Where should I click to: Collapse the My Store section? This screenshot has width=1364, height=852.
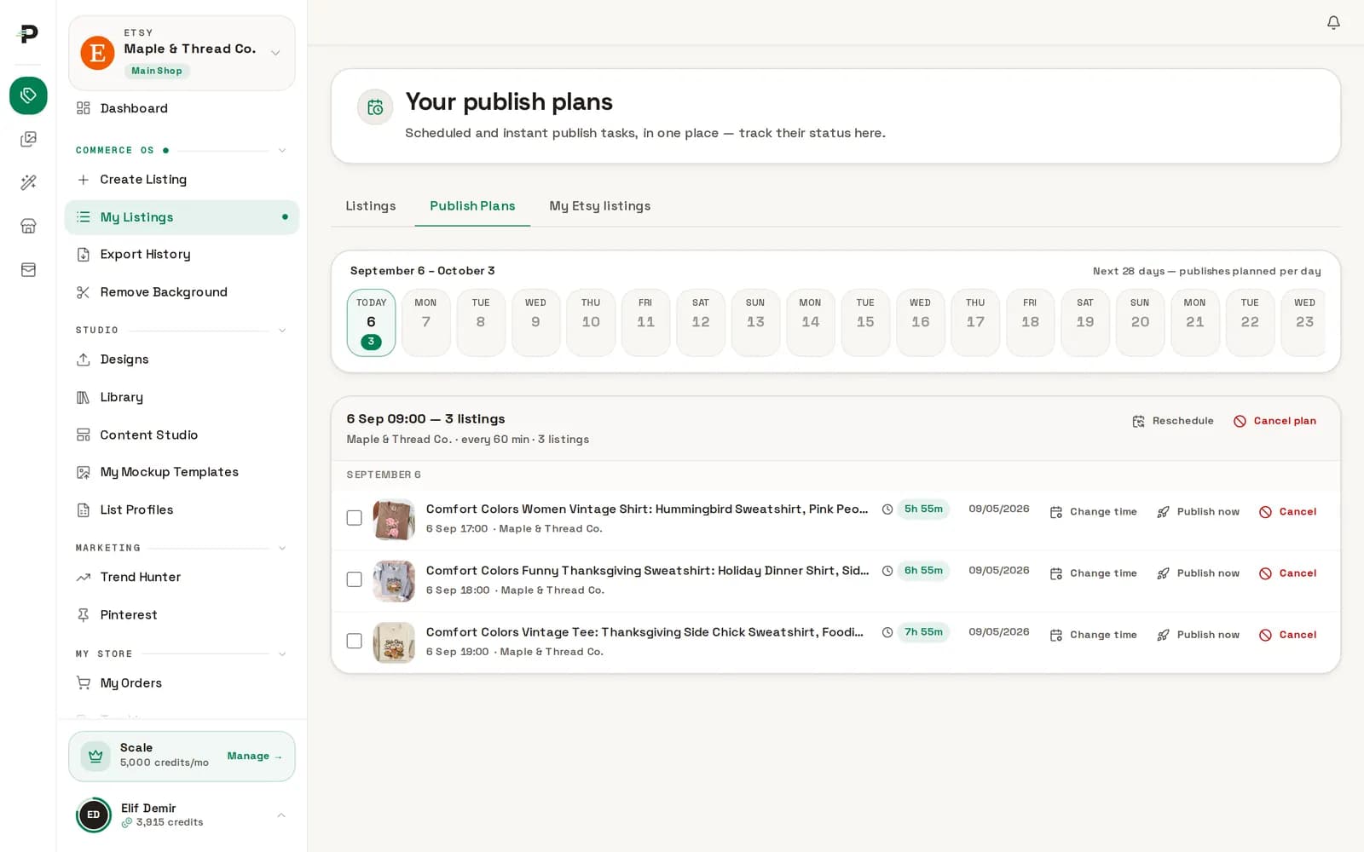tap(282, 654)
